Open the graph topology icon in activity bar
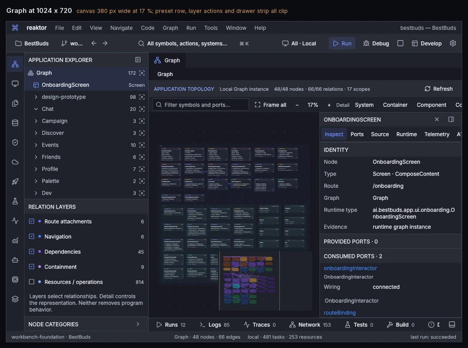468x348 pixels. (15, 64)
